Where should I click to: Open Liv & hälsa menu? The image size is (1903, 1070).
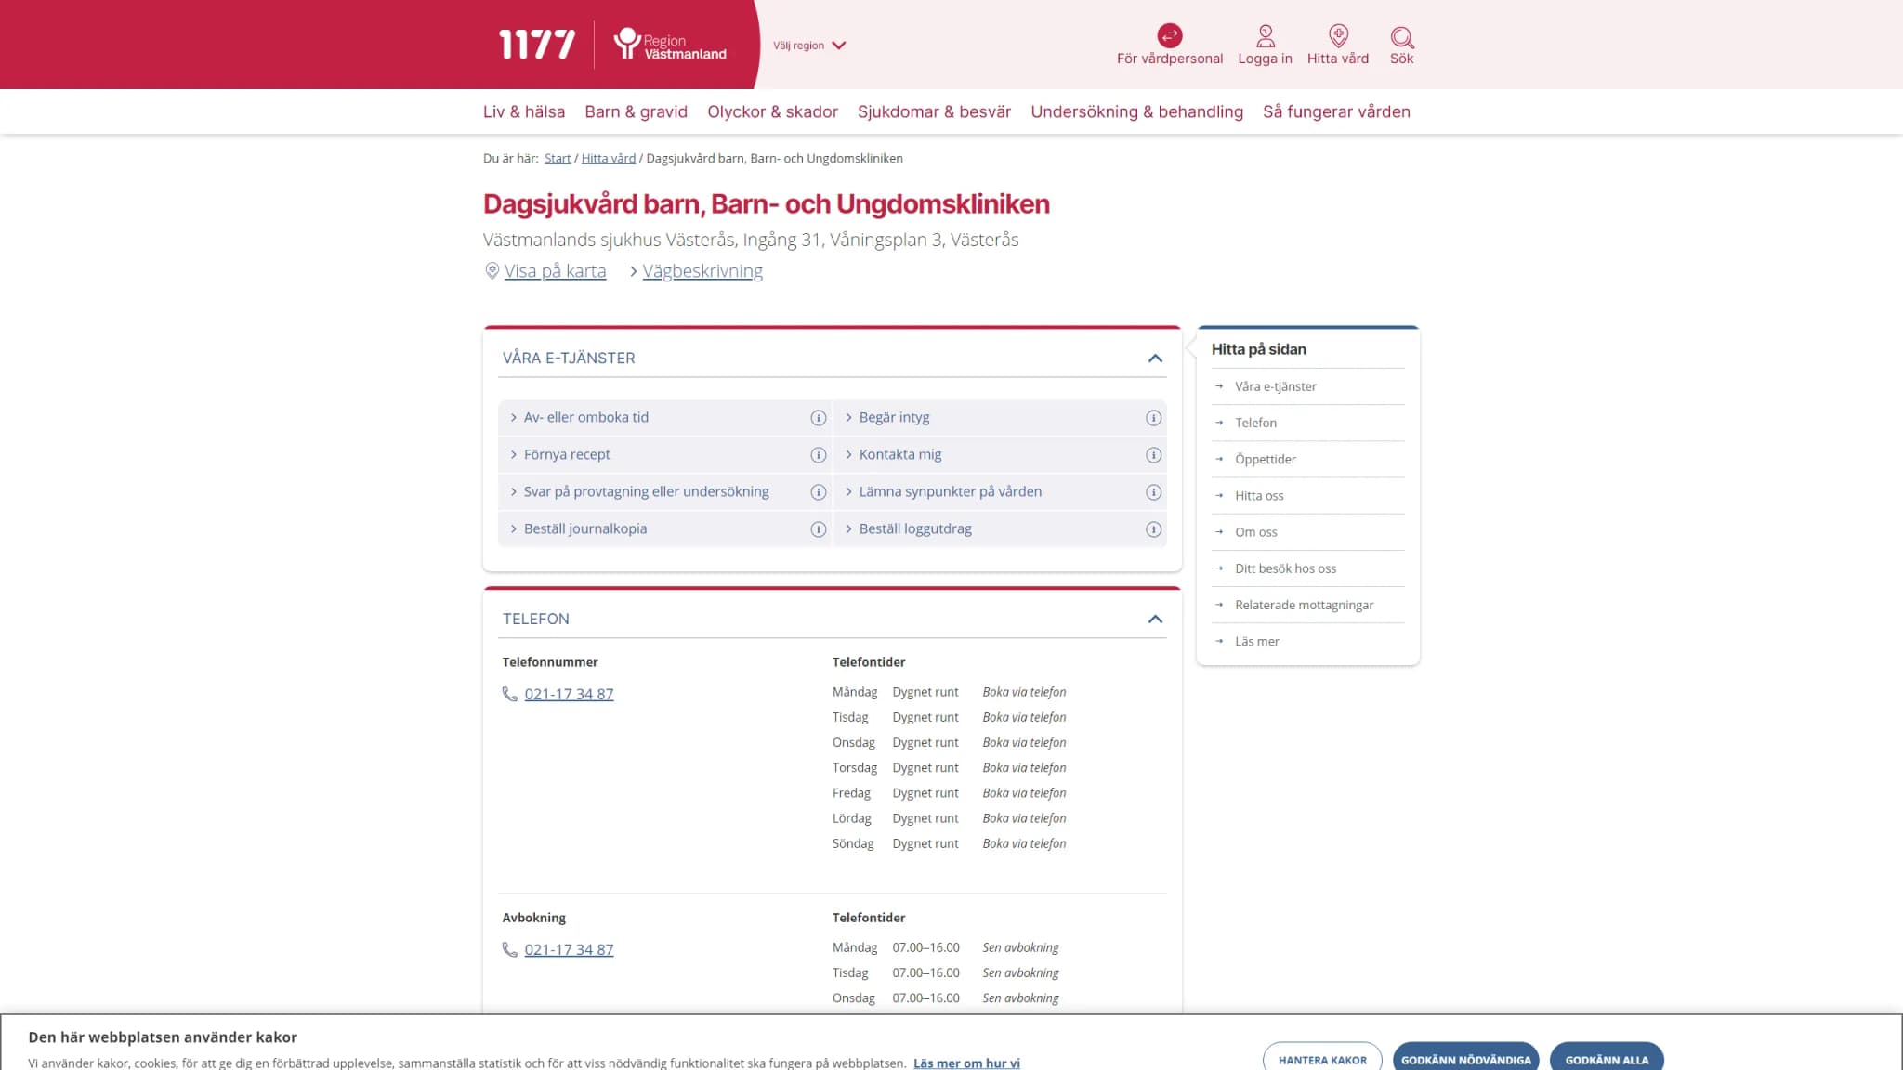tap(523, 111)
